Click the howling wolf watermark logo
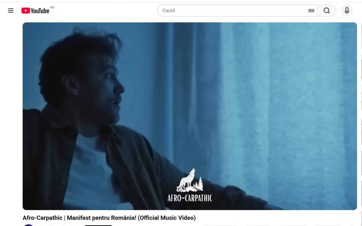Screen dimensions: 362x226 click(x=190, y=180)
